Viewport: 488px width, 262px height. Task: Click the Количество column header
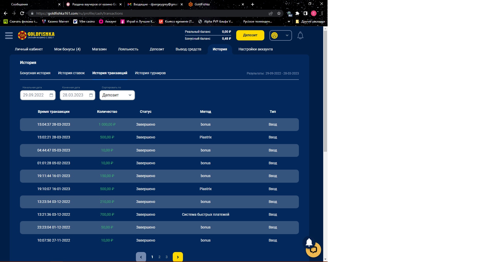pyautogui.click(x=107, y=112)
